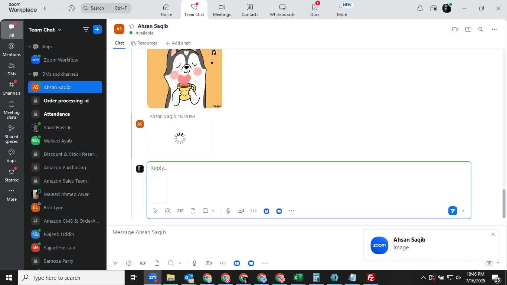Viewport: 507px width, 285px height.
Task: Open More options in the left rail
Action: [12, 194]
